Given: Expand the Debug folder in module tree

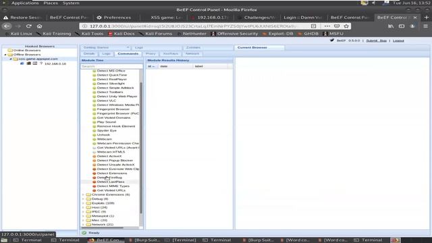Looking at the screenshot, I should (x=84, y=199).
